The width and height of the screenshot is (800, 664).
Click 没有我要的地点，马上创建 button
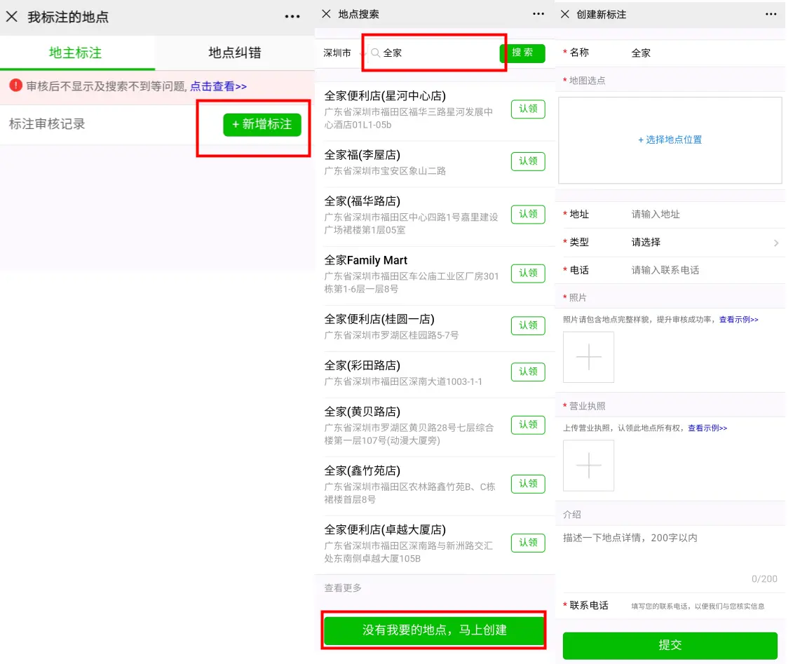click(x=434, y=630)
